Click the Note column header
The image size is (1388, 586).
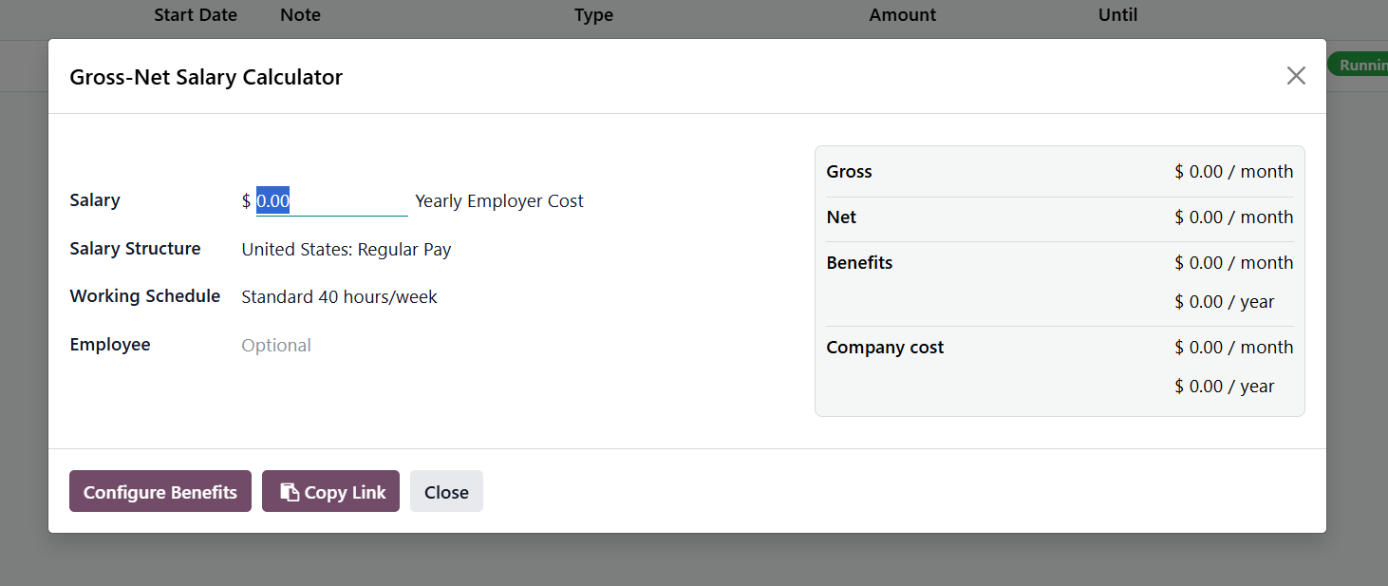300,15
